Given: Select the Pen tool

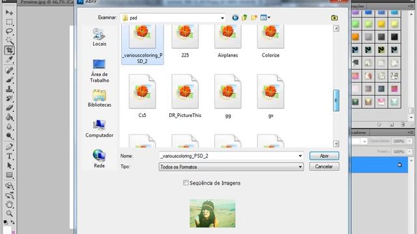Looking at the screenshot, I should [x=9, y=147].
